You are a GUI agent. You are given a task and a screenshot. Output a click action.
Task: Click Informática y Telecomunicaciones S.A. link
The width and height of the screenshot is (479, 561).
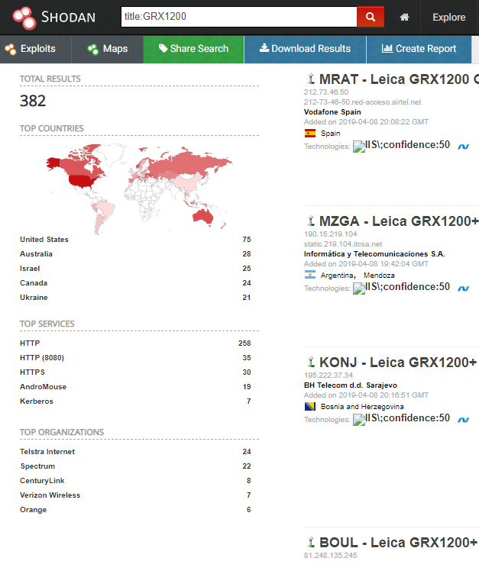[x=374, y=254]
